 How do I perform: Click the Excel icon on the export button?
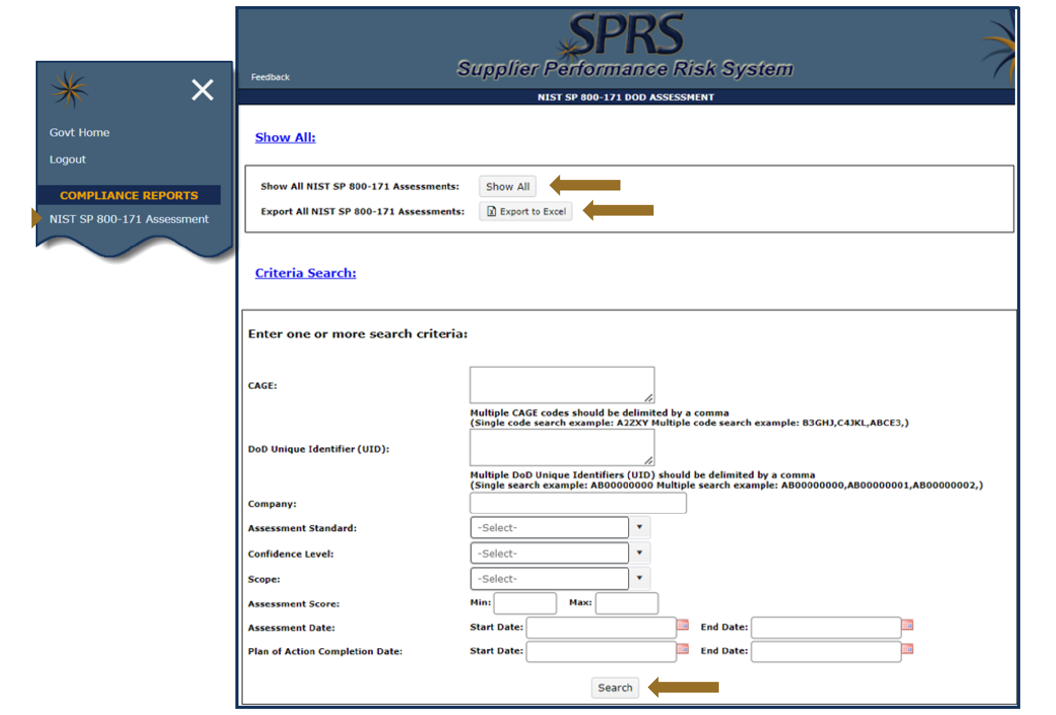(491, 211)
